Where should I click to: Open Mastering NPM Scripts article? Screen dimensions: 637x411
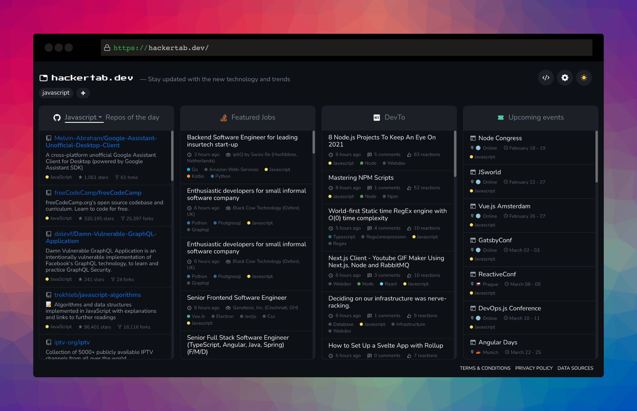[x=361, y=178]
